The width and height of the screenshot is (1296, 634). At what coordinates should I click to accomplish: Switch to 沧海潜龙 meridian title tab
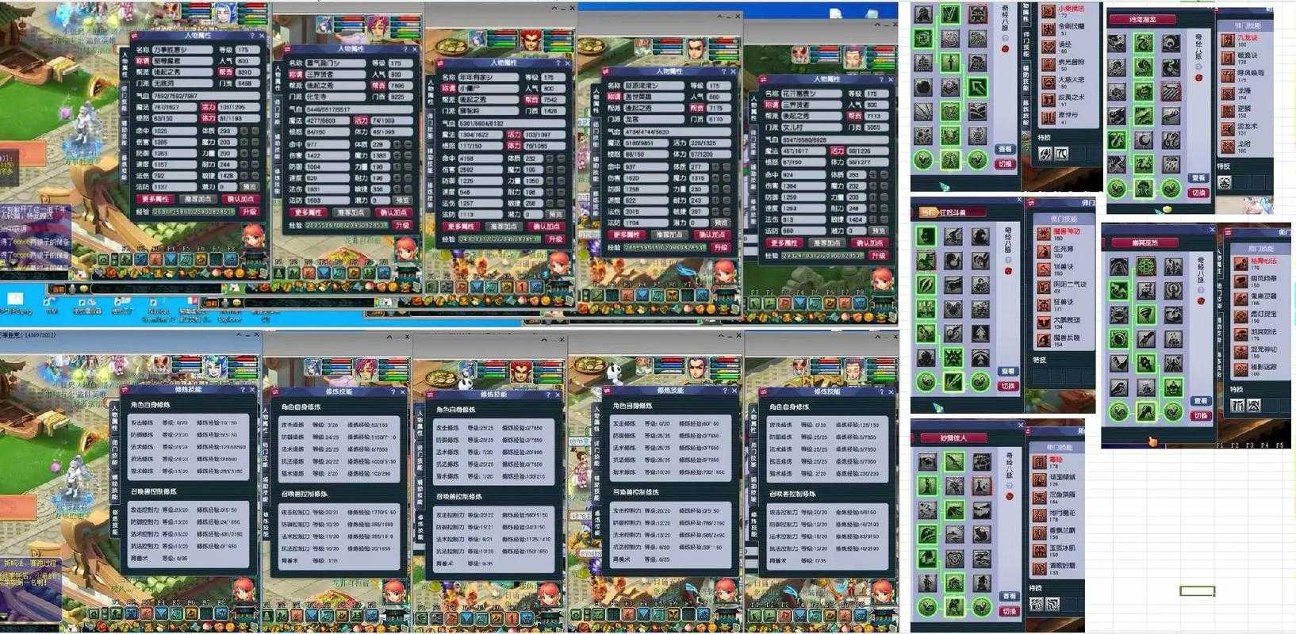[1142, 20]
